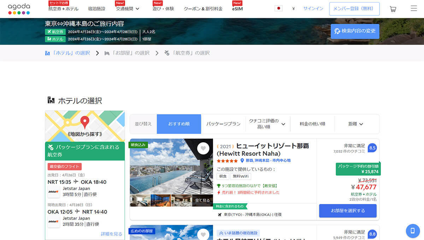Screen dimensions: 424x240
Task: Click 東京(TYO) - 沖縄本島(OKA) | 往復 text
Action: [x=253, y=215]
